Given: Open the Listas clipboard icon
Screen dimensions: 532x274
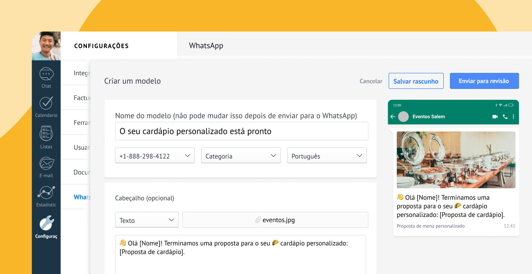Looking at the screenshot, I should coord(46,133).
